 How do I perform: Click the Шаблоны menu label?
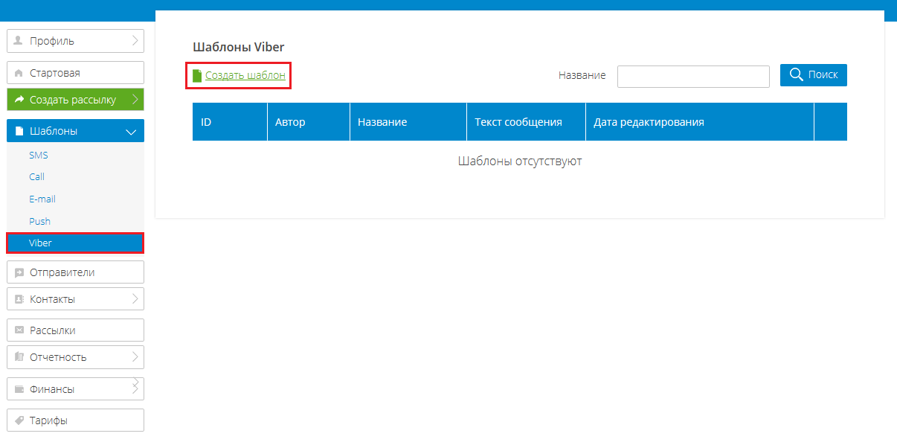point(54,131)
